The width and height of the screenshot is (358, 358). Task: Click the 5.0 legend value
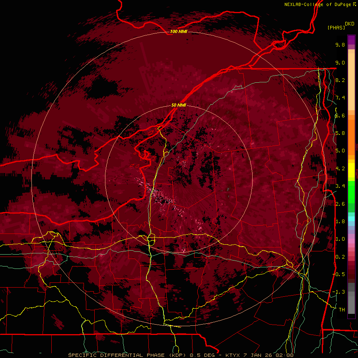click(340, 151)
